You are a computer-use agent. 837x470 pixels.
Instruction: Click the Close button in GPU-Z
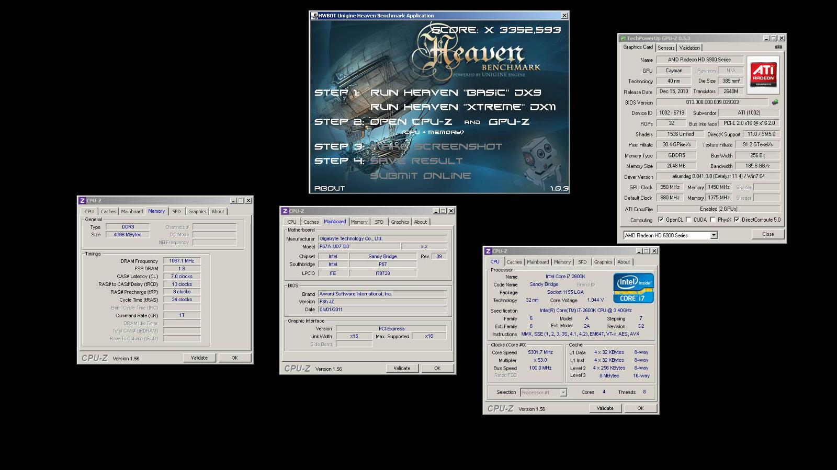pos(768,234)
